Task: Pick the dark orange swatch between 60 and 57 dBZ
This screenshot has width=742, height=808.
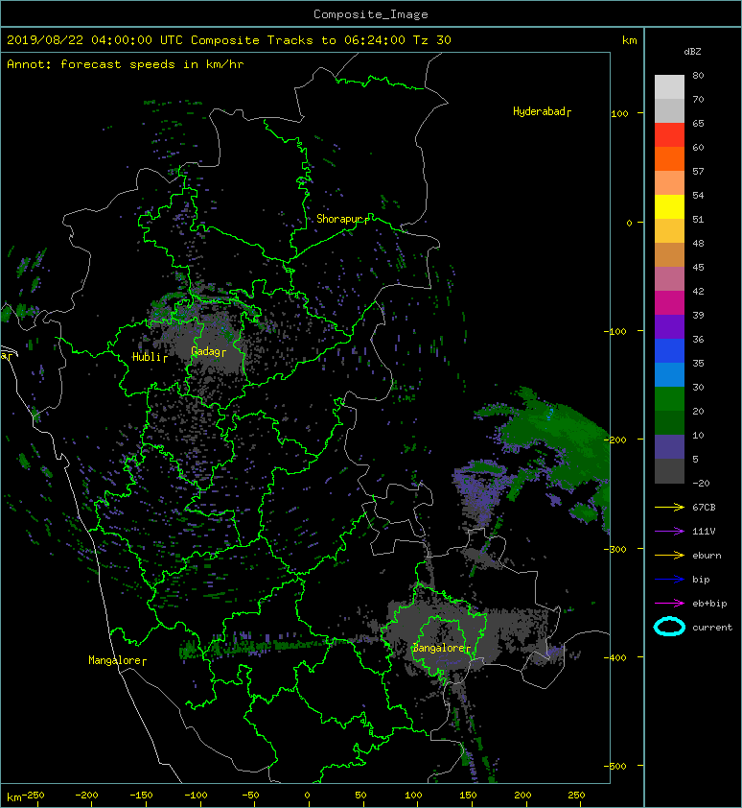Action: 669,158
